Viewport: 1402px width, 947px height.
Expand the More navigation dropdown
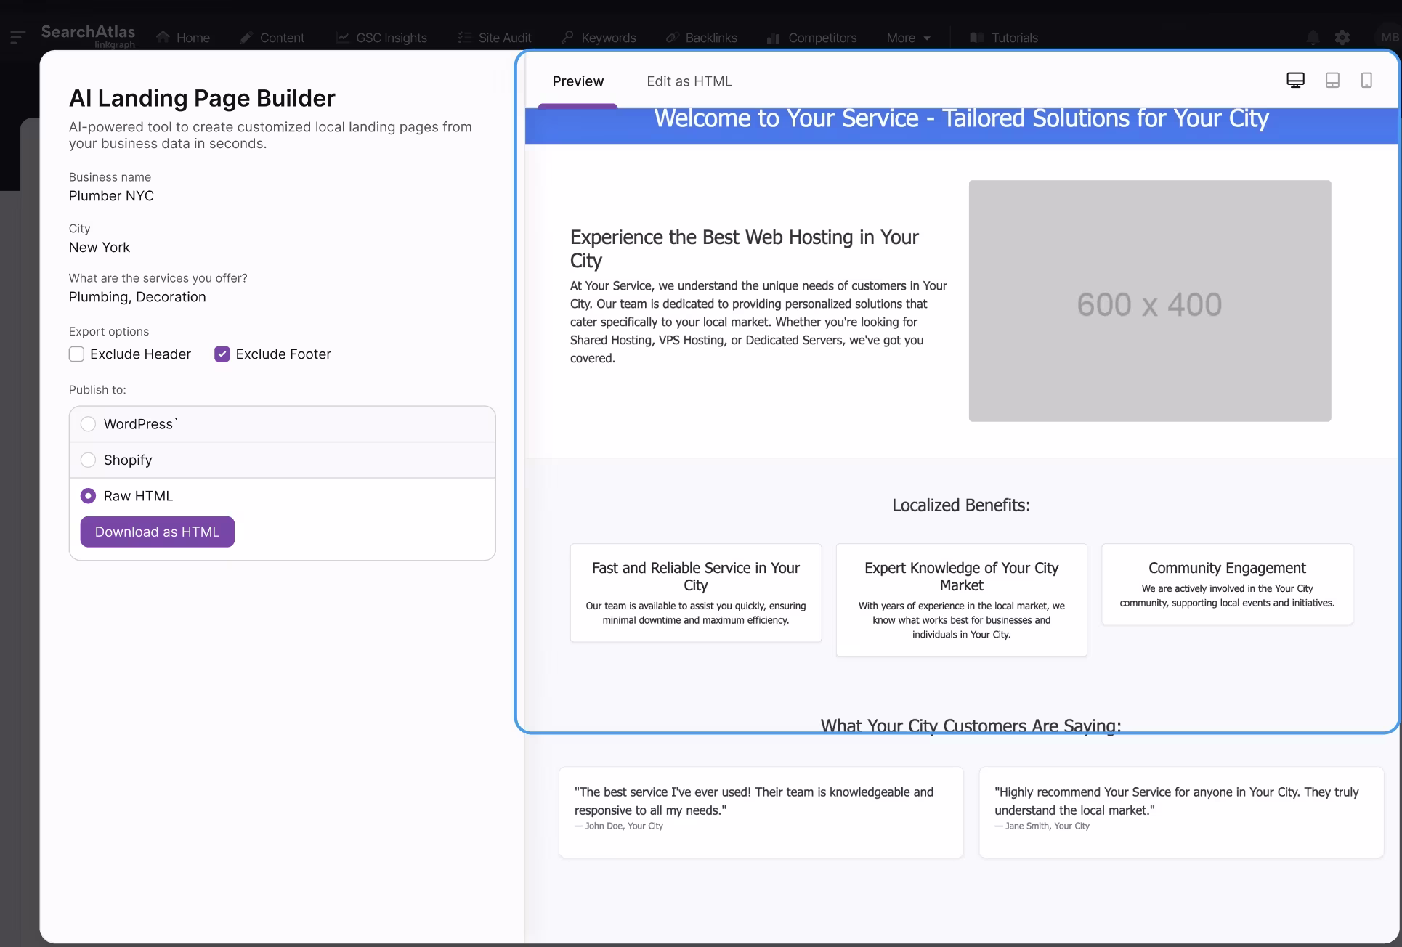[x=907, y=37]
